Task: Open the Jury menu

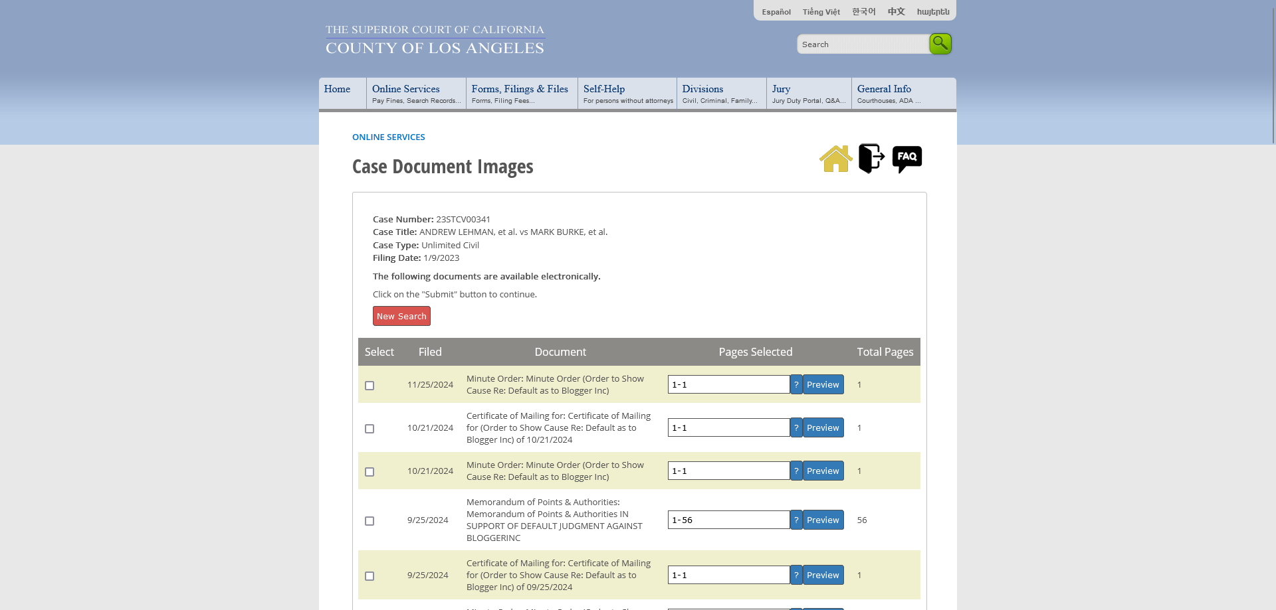Action: tap(809, 94)
